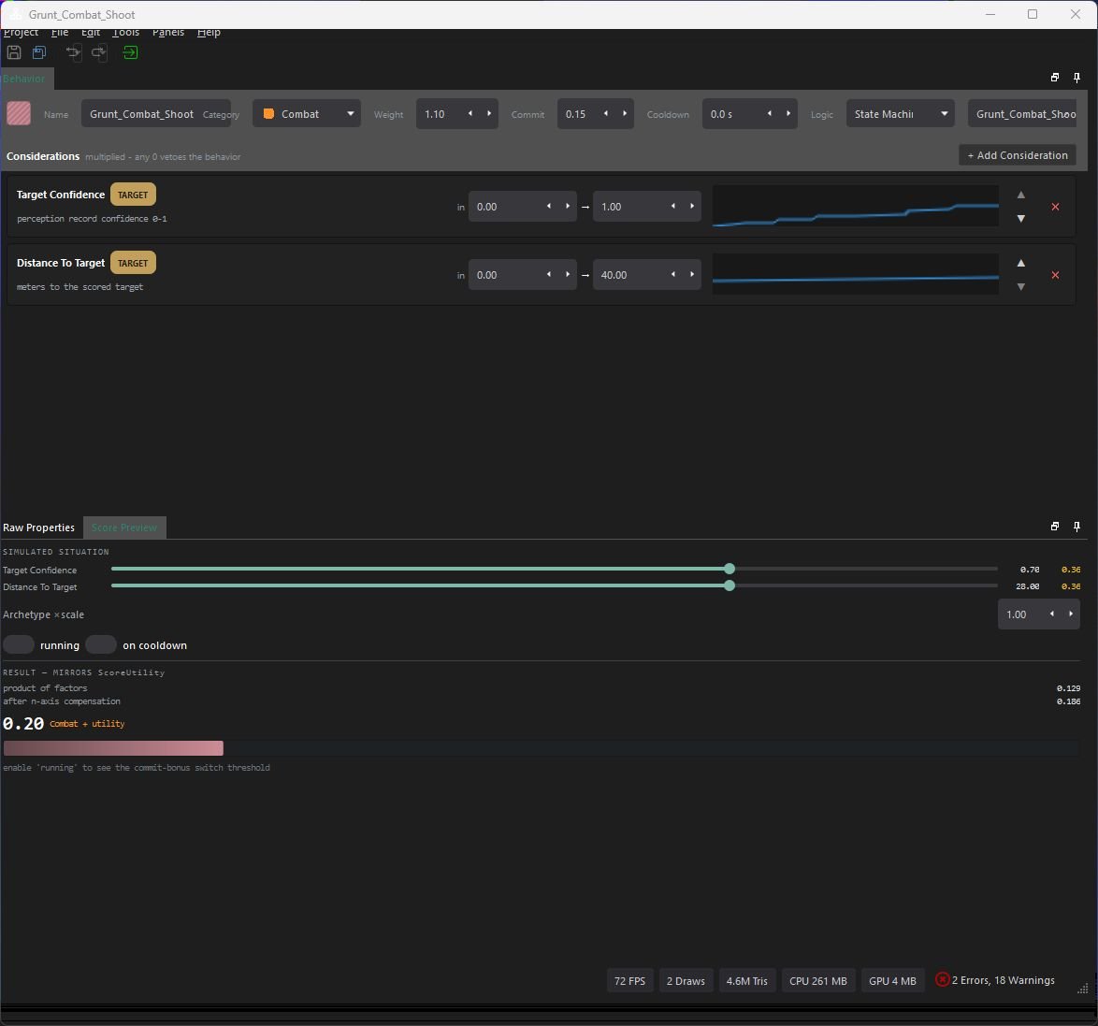The image size is (1098, 1026).
Task: Float the Behavior panel with its popout icon
Action: pos(1055,78)
